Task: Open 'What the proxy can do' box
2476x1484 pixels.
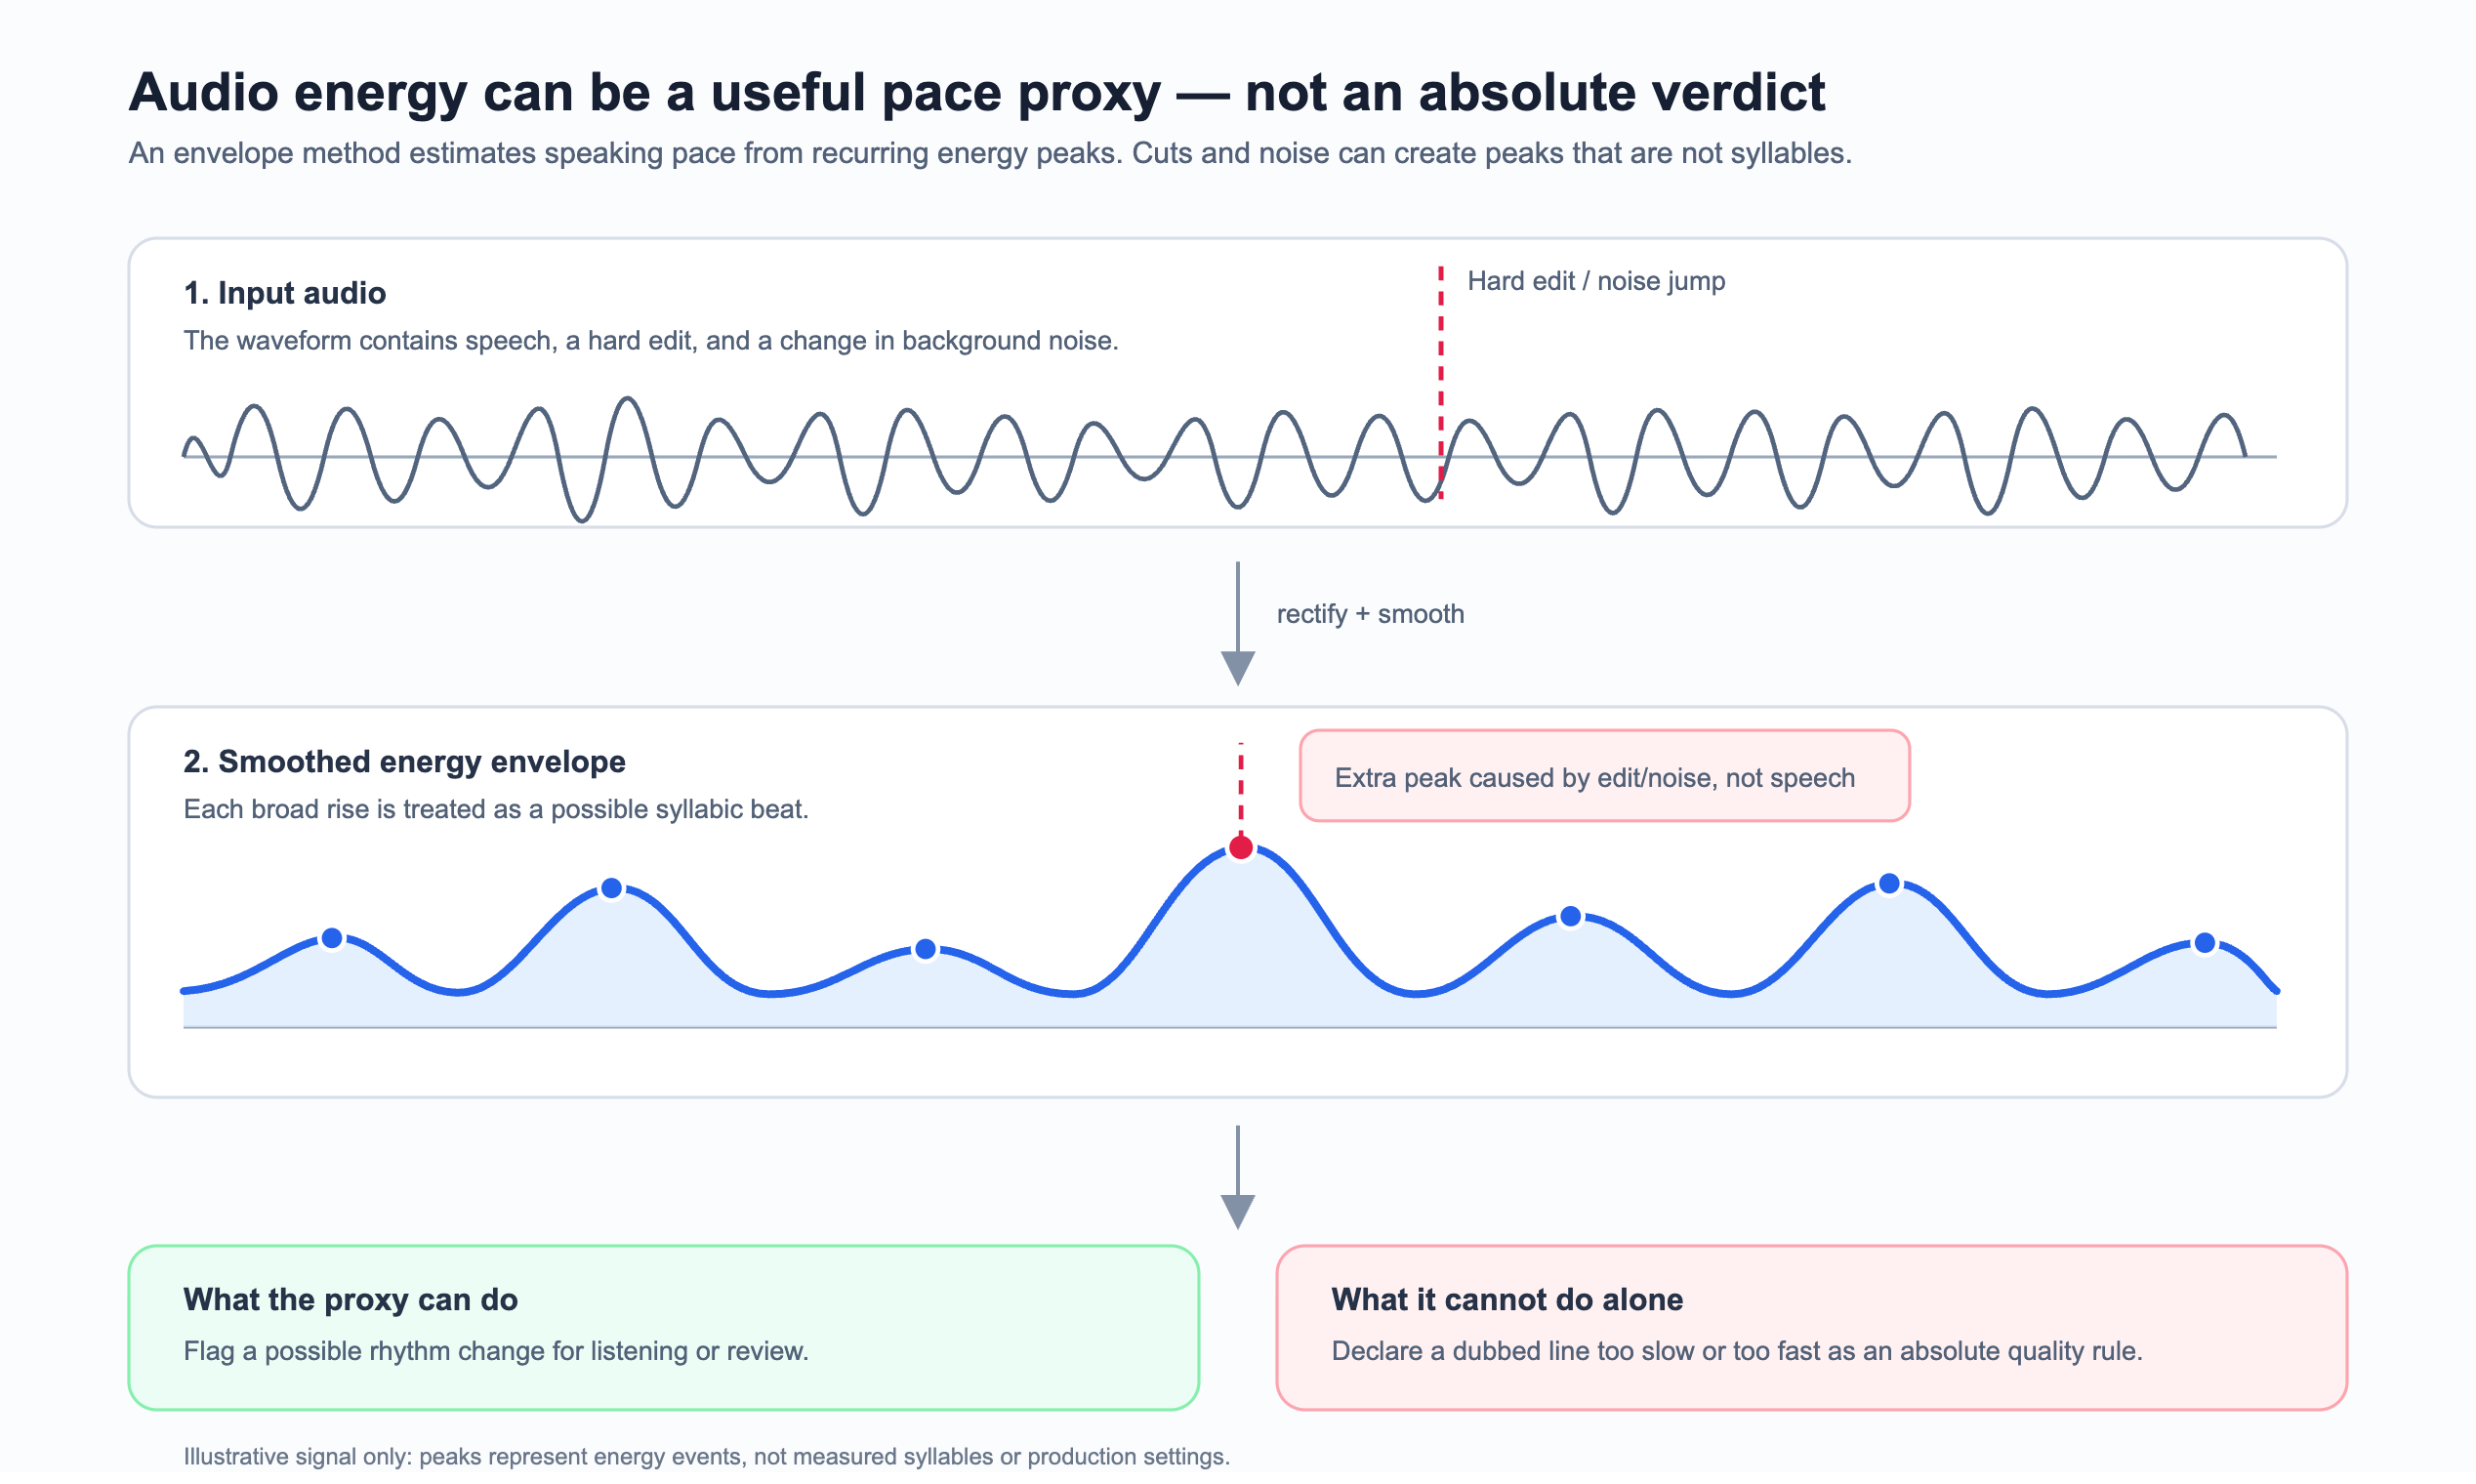Action: click(x=664, y=1328)
